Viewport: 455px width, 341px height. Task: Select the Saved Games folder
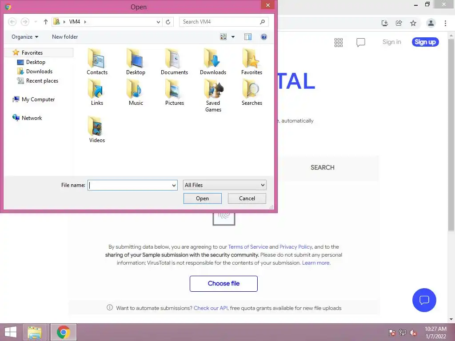click(213, 96)
